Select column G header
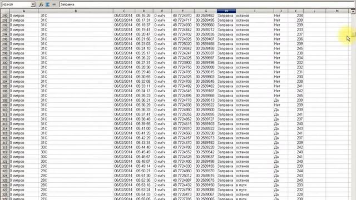 (206, 11)
